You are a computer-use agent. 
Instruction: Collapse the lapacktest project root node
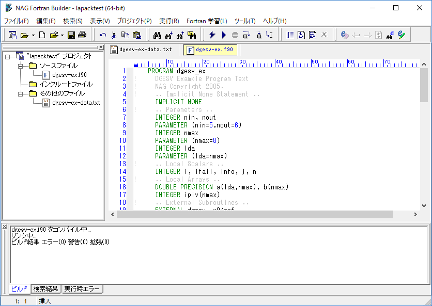tap(8, 57)
